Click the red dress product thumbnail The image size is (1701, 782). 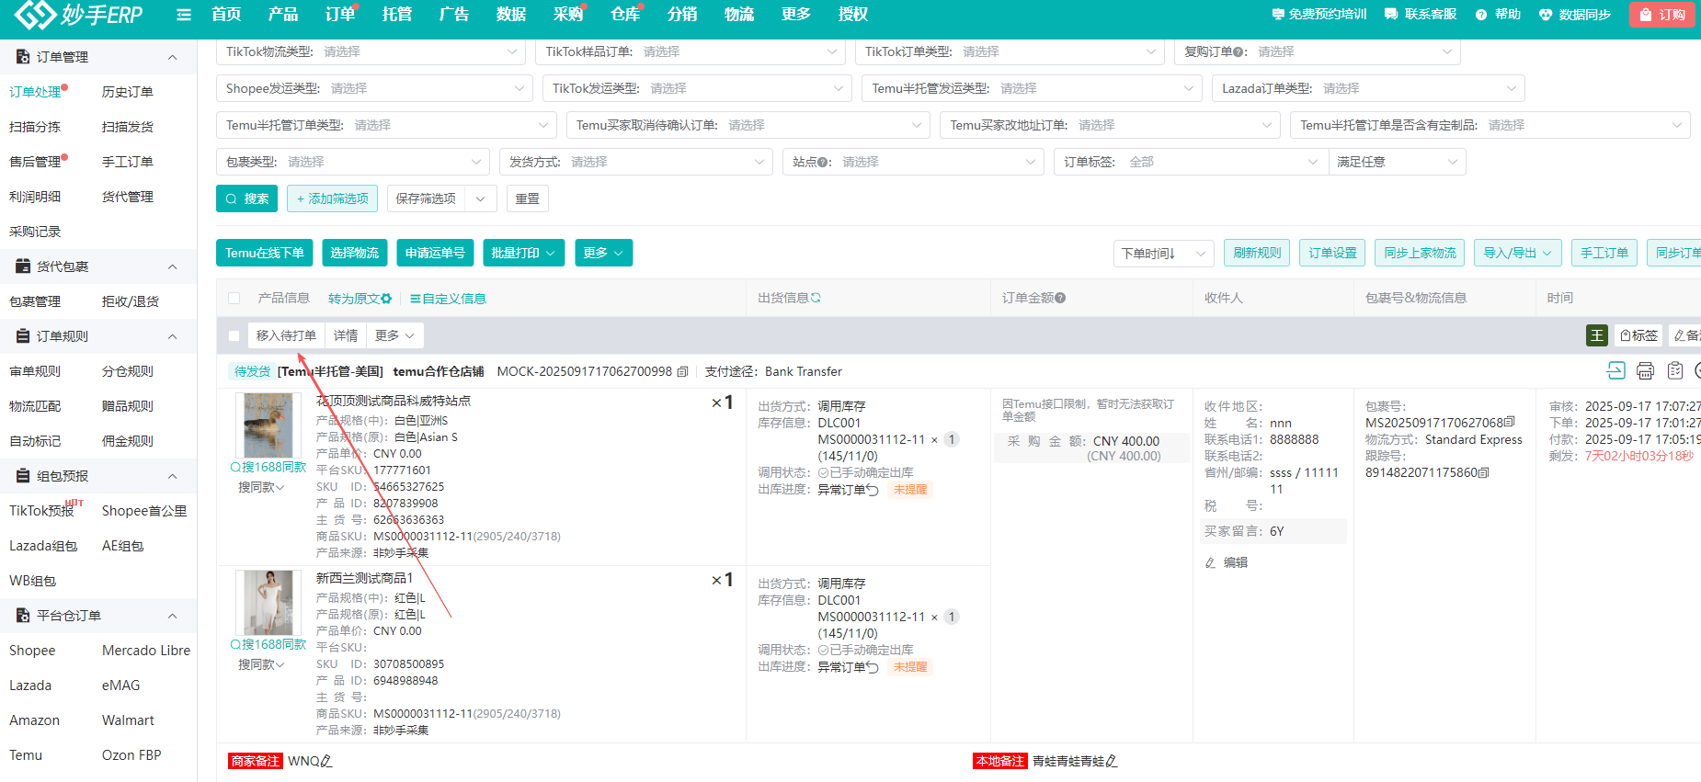(268, 603)
